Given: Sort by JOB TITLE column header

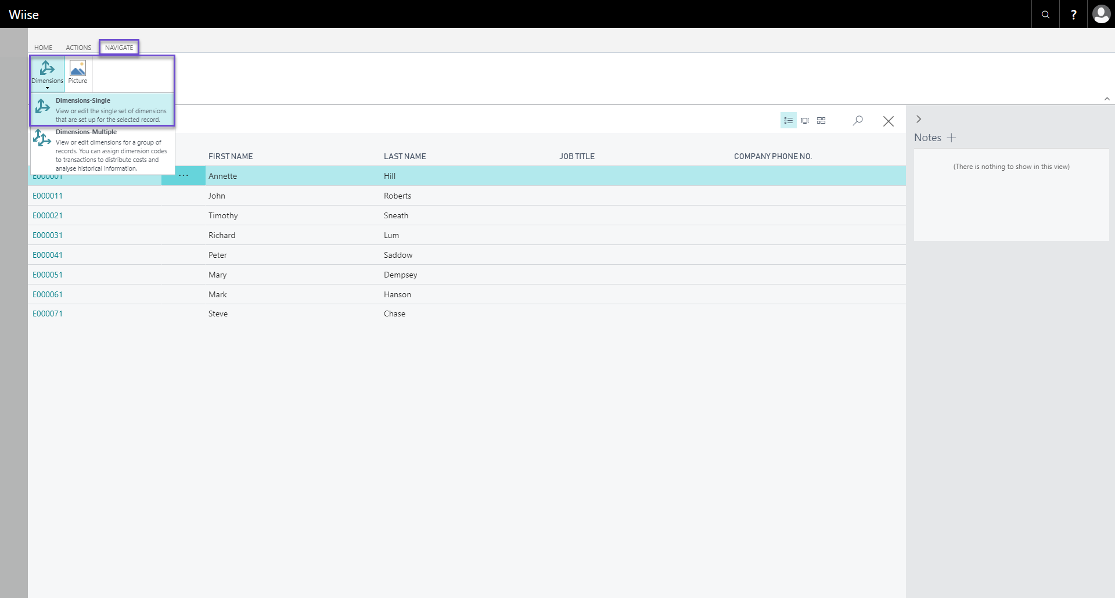Looking at the screenshot, I should [577, 156].
